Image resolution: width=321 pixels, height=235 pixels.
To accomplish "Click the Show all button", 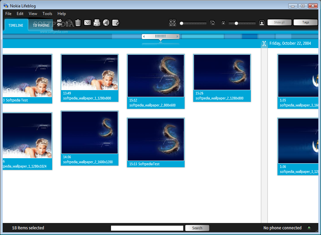I will pos(279,22).
